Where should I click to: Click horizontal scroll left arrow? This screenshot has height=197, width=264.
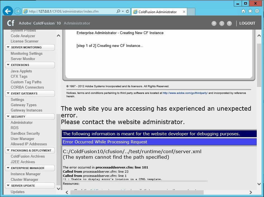67,192
